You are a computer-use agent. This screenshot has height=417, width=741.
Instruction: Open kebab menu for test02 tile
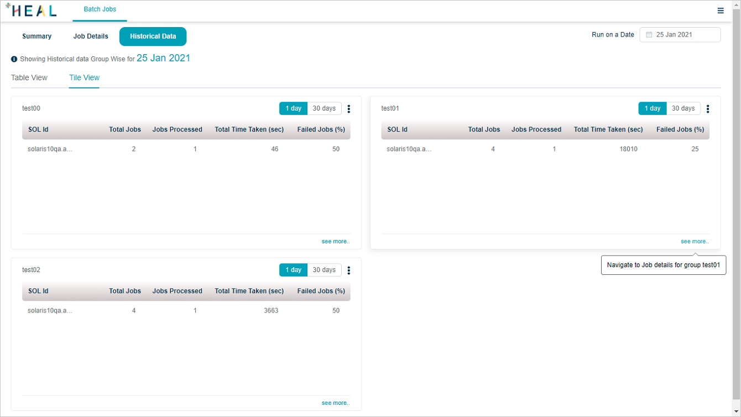(x=349, y=270)
